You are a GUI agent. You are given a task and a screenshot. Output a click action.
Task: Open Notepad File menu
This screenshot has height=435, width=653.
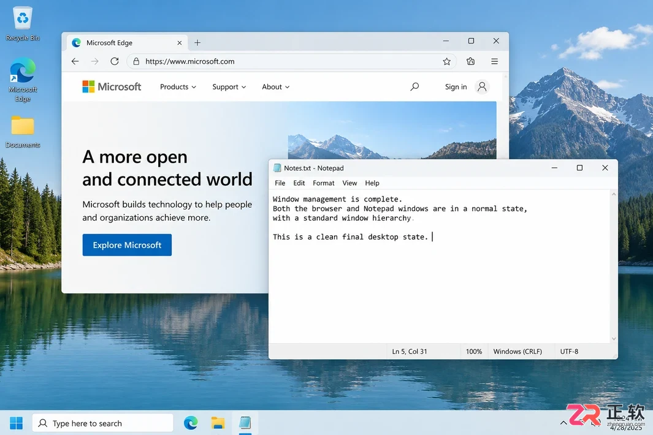pyautogui.click(x=280, y=183)
